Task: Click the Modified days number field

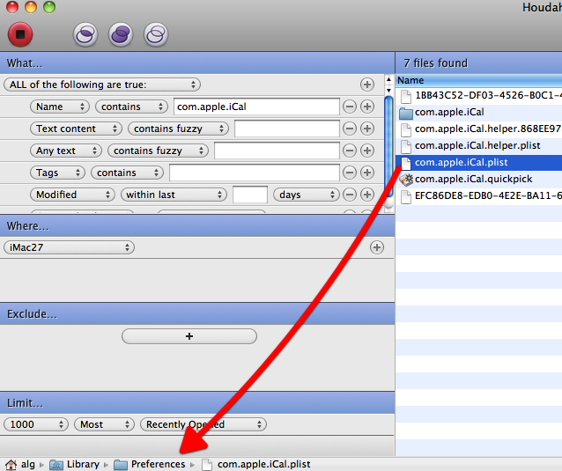Action: 250,195
